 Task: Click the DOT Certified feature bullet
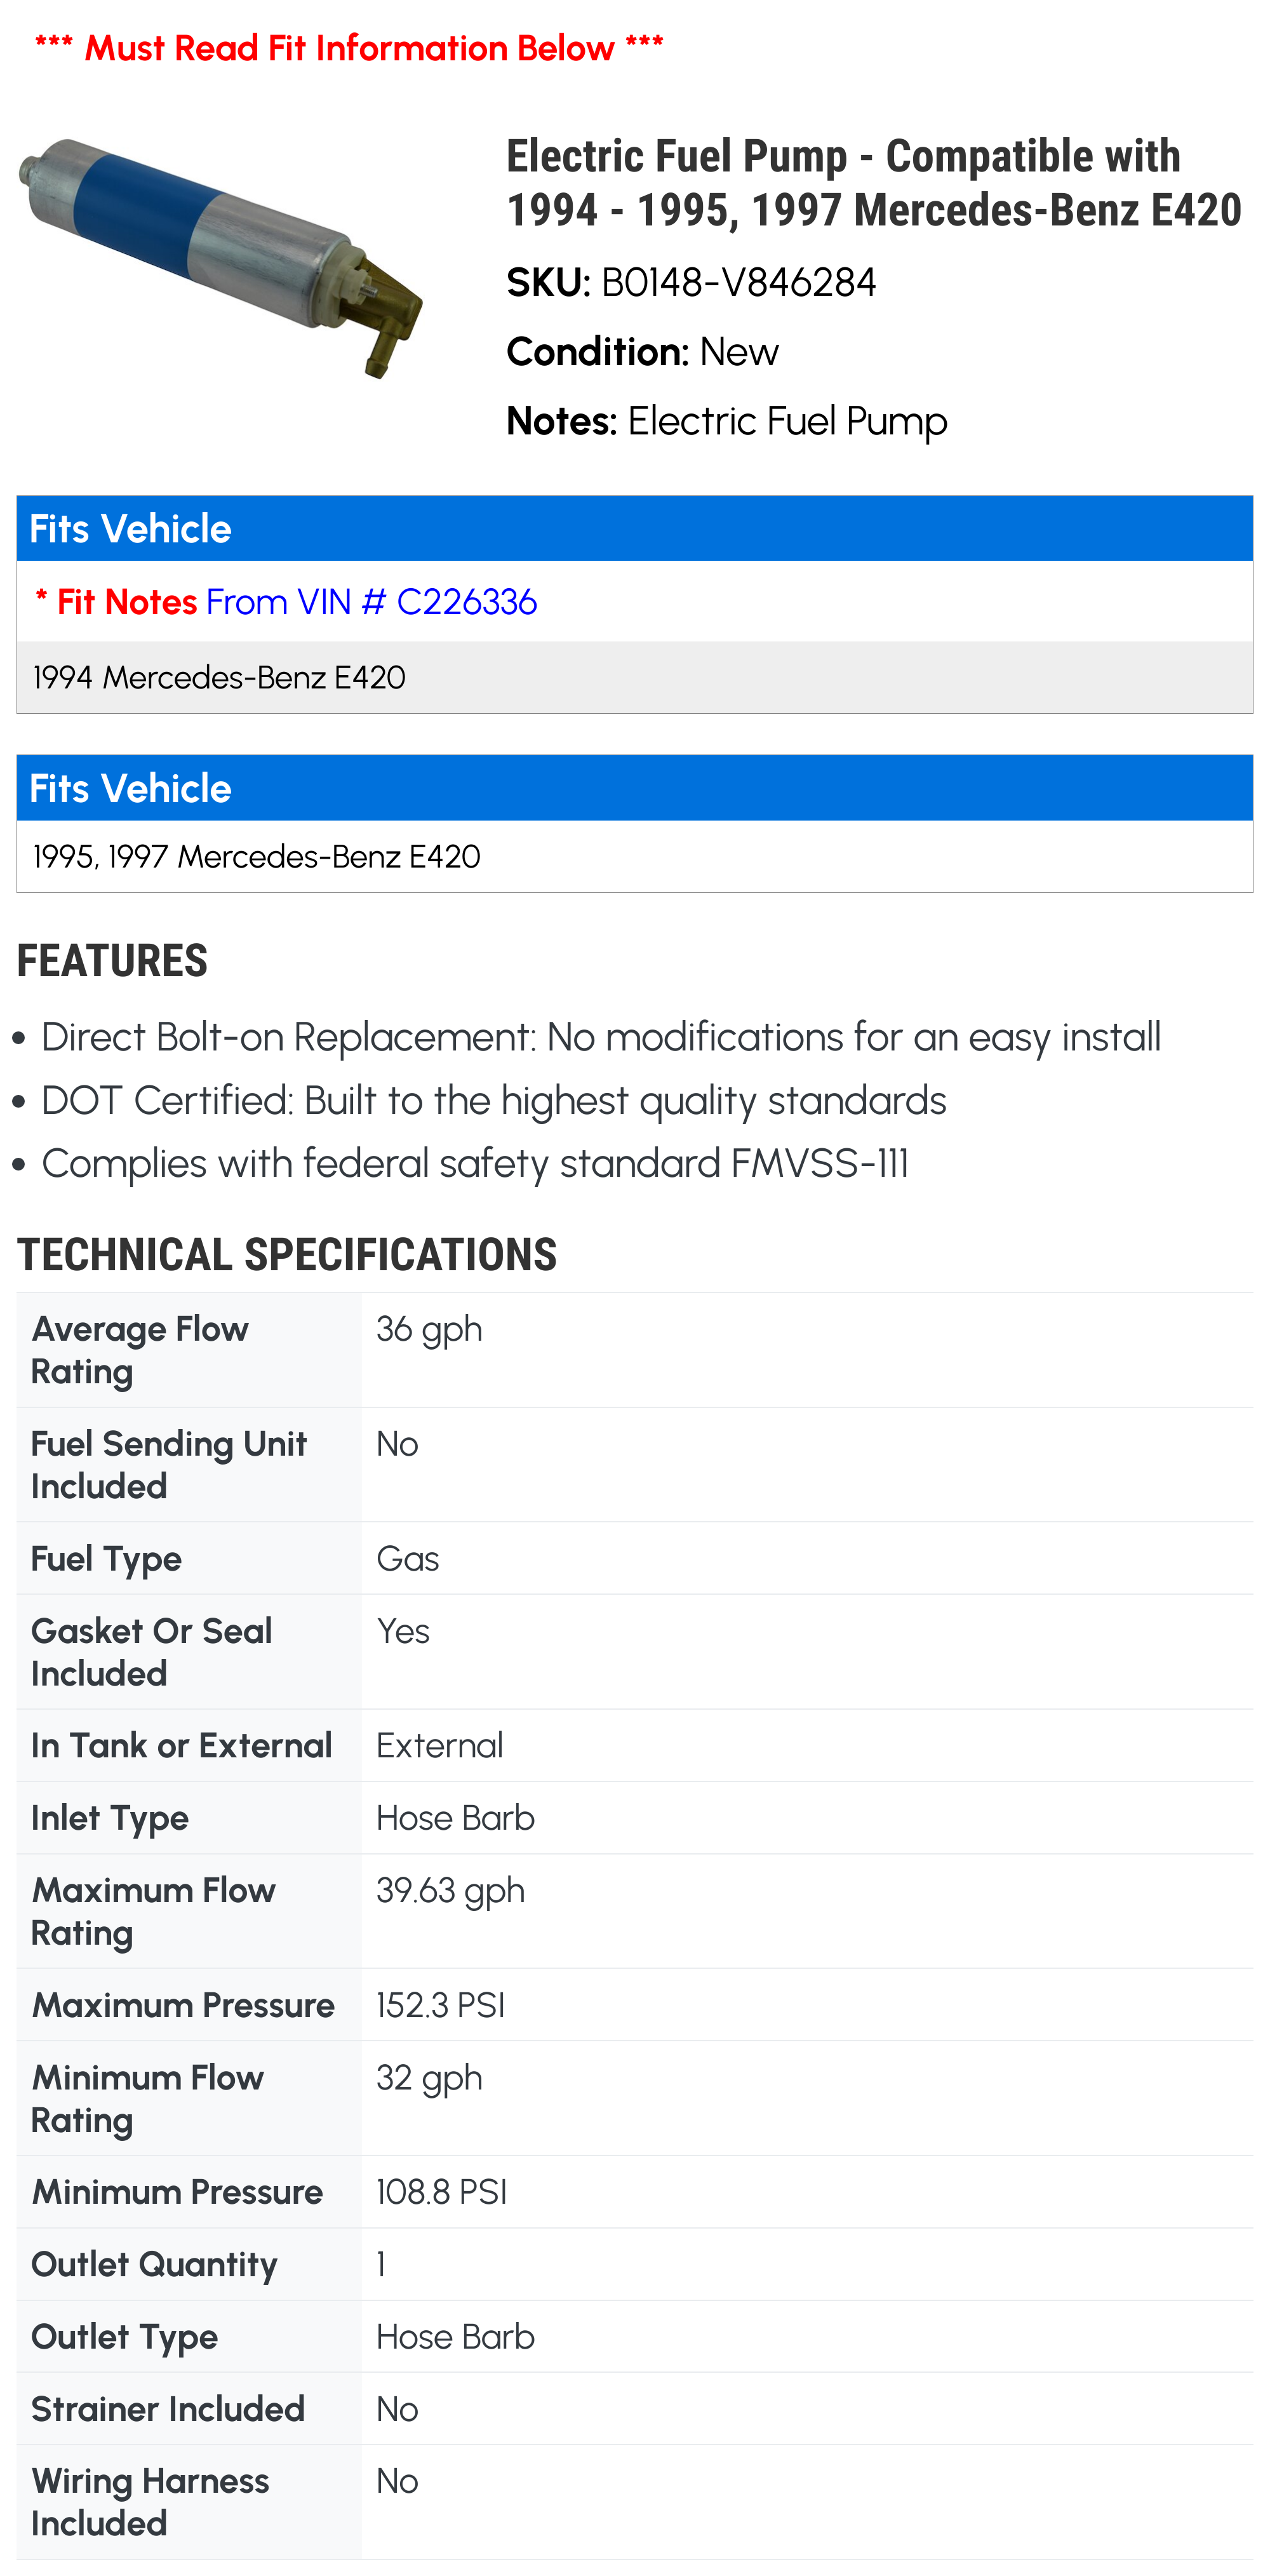tap(493, 1101)
